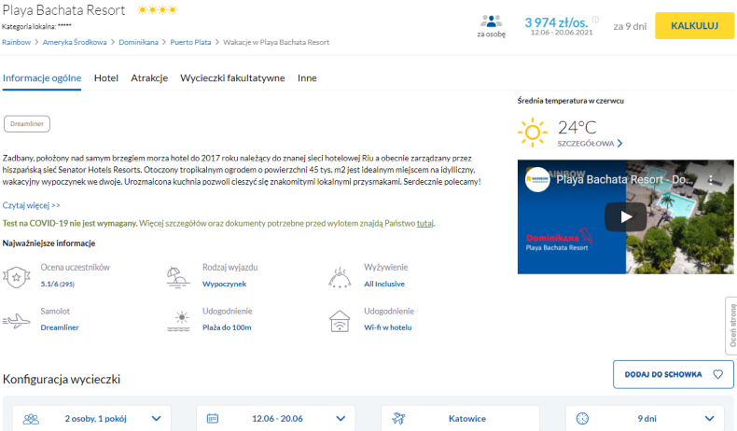Go to Ameryka Środkowa breadcrumb
Image resolution: width=737 pixels, height=431 pixels.
[75, 42]
